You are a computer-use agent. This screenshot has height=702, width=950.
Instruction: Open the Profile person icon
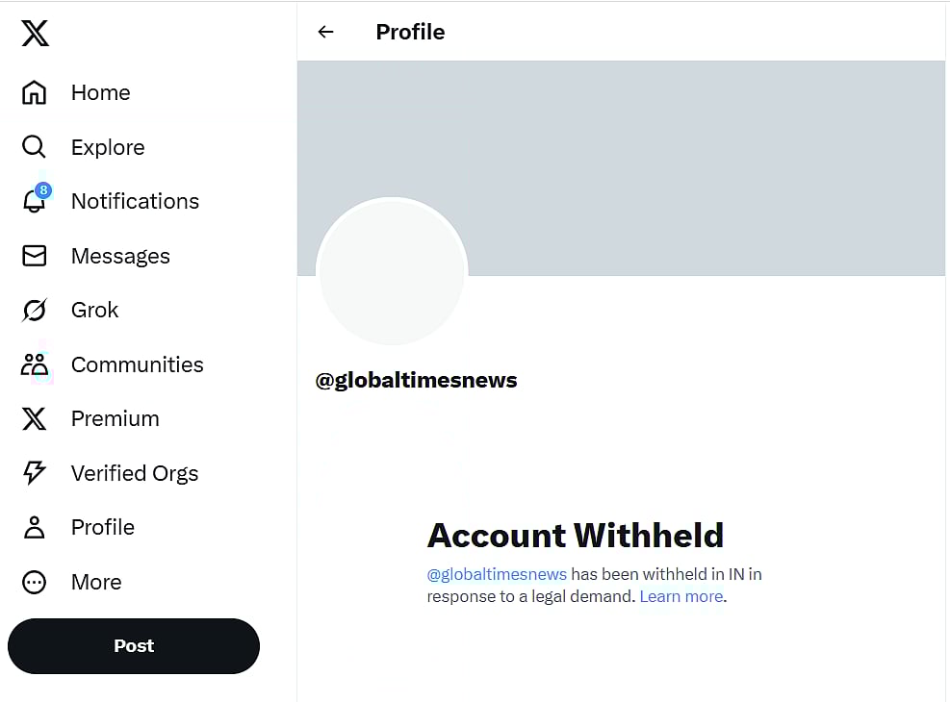point(35,527)
